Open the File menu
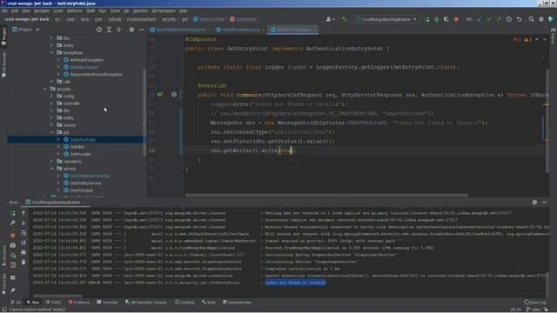 [4, 11]
